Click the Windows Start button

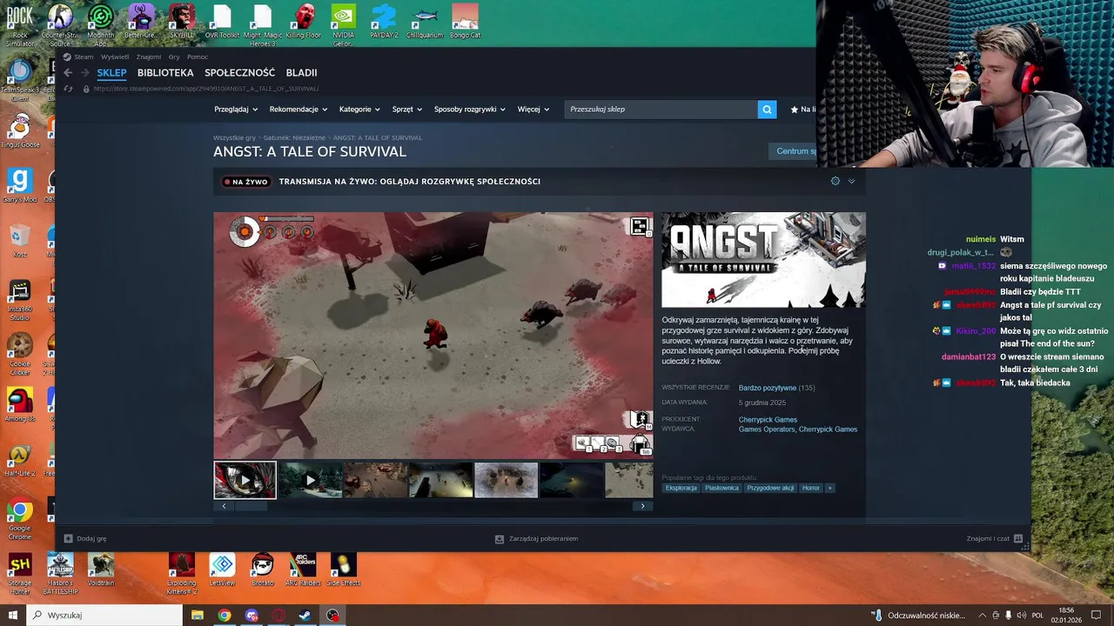(x=13, y=616)
